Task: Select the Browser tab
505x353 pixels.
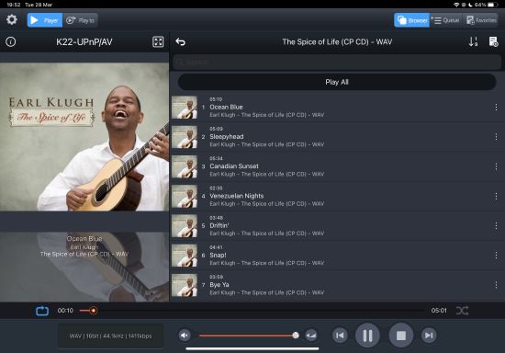Action: 412,20
